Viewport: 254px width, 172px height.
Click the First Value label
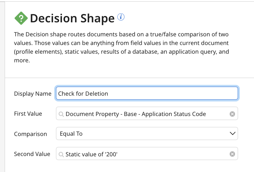(28, 114)
